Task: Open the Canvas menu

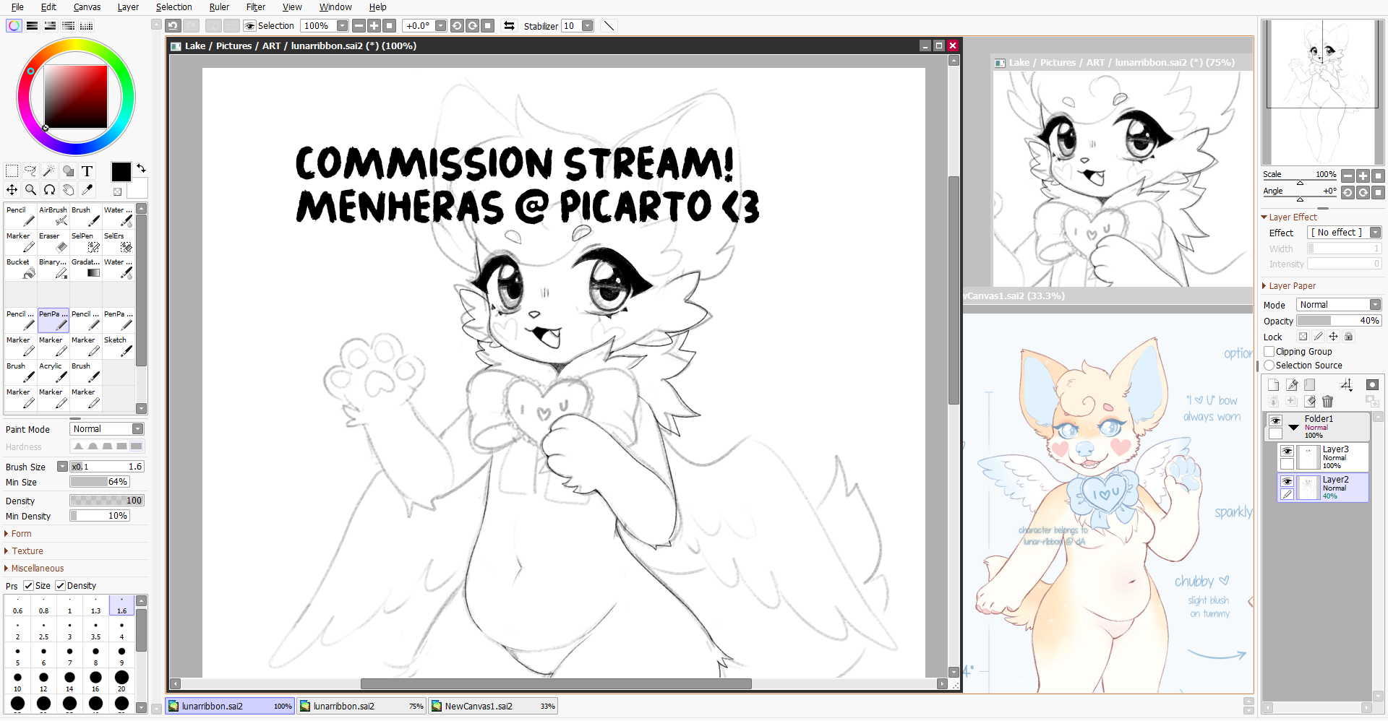Action: tap(87, 7)
